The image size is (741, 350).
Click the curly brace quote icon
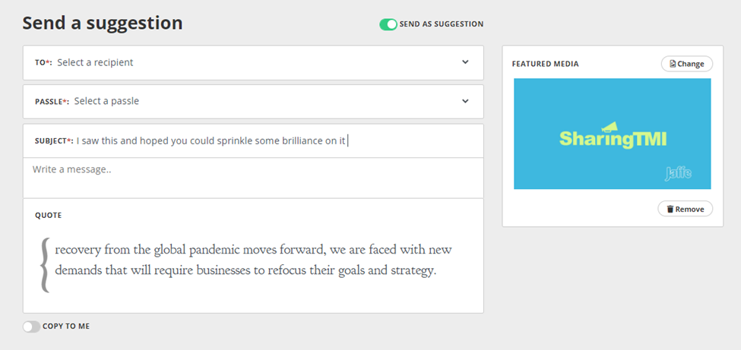coord(45,264)
